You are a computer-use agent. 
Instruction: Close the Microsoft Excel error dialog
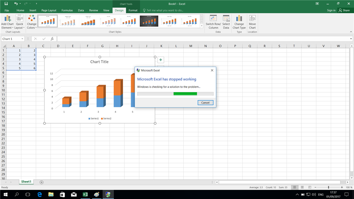[212, 70]
